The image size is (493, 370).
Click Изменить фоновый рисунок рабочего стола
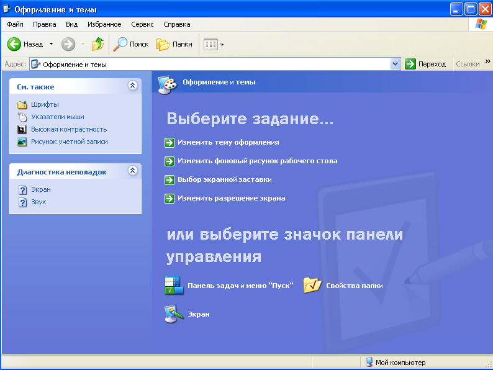pos(258,161)
